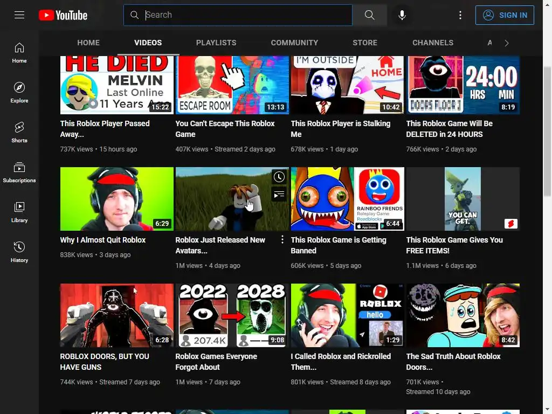This screenshot has width=552, height=414.
Task: Go to the YouTube logo home link
Action: point(63,15)
